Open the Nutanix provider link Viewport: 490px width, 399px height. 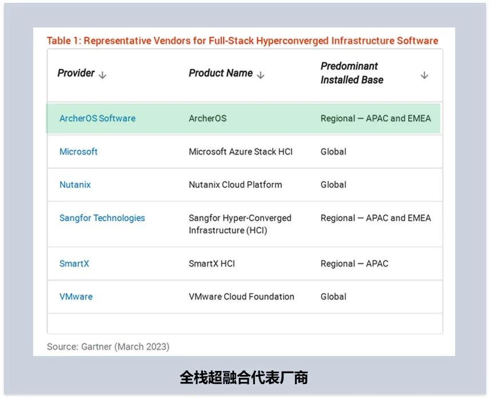75,185
